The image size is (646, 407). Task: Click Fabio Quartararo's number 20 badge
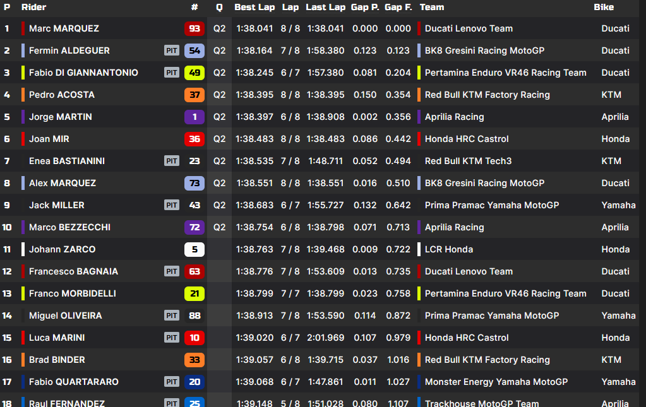(194, 382)
